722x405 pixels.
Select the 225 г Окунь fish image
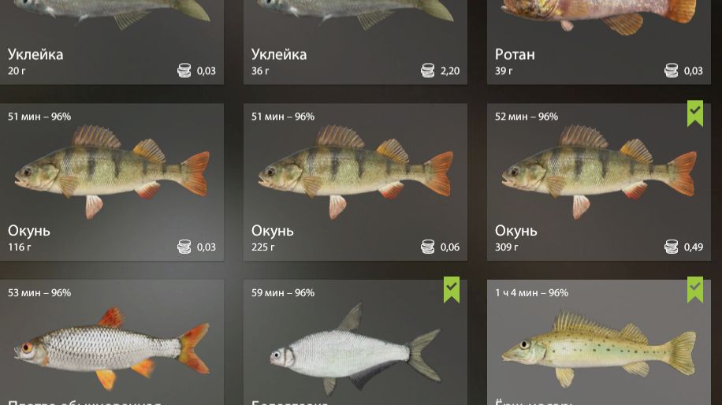356,171
